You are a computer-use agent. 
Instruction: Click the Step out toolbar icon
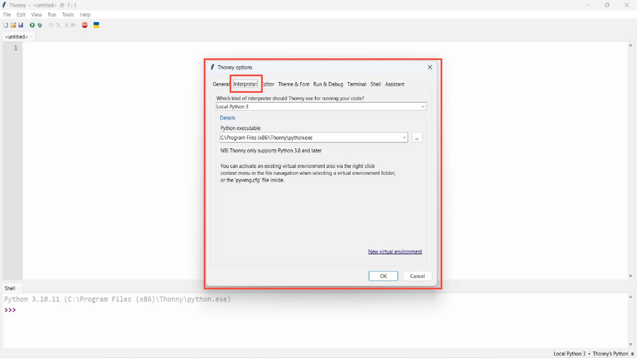tap(66, 25)
